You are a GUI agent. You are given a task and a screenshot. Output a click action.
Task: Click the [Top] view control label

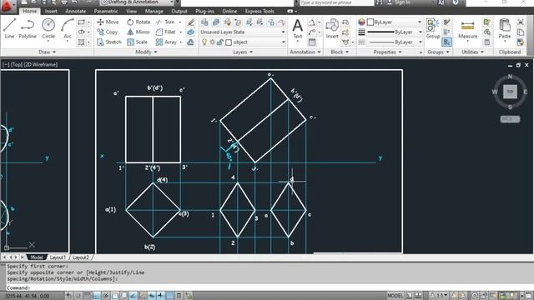(x=17, y=65)
